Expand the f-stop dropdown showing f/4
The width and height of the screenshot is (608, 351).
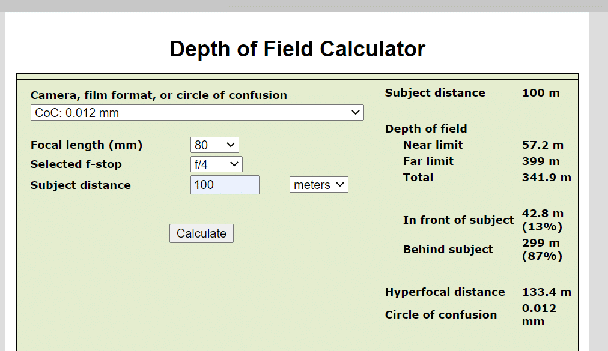pos(216,164)
